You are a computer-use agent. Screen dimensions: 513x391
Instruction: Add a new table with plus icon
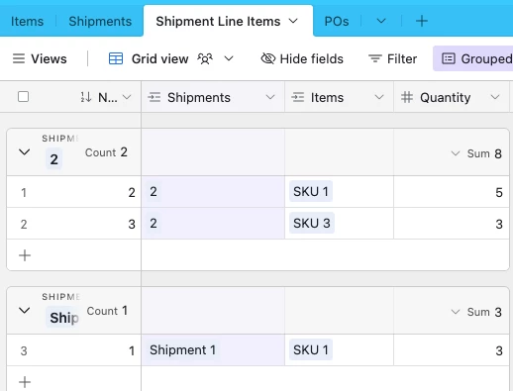(422, 21)
